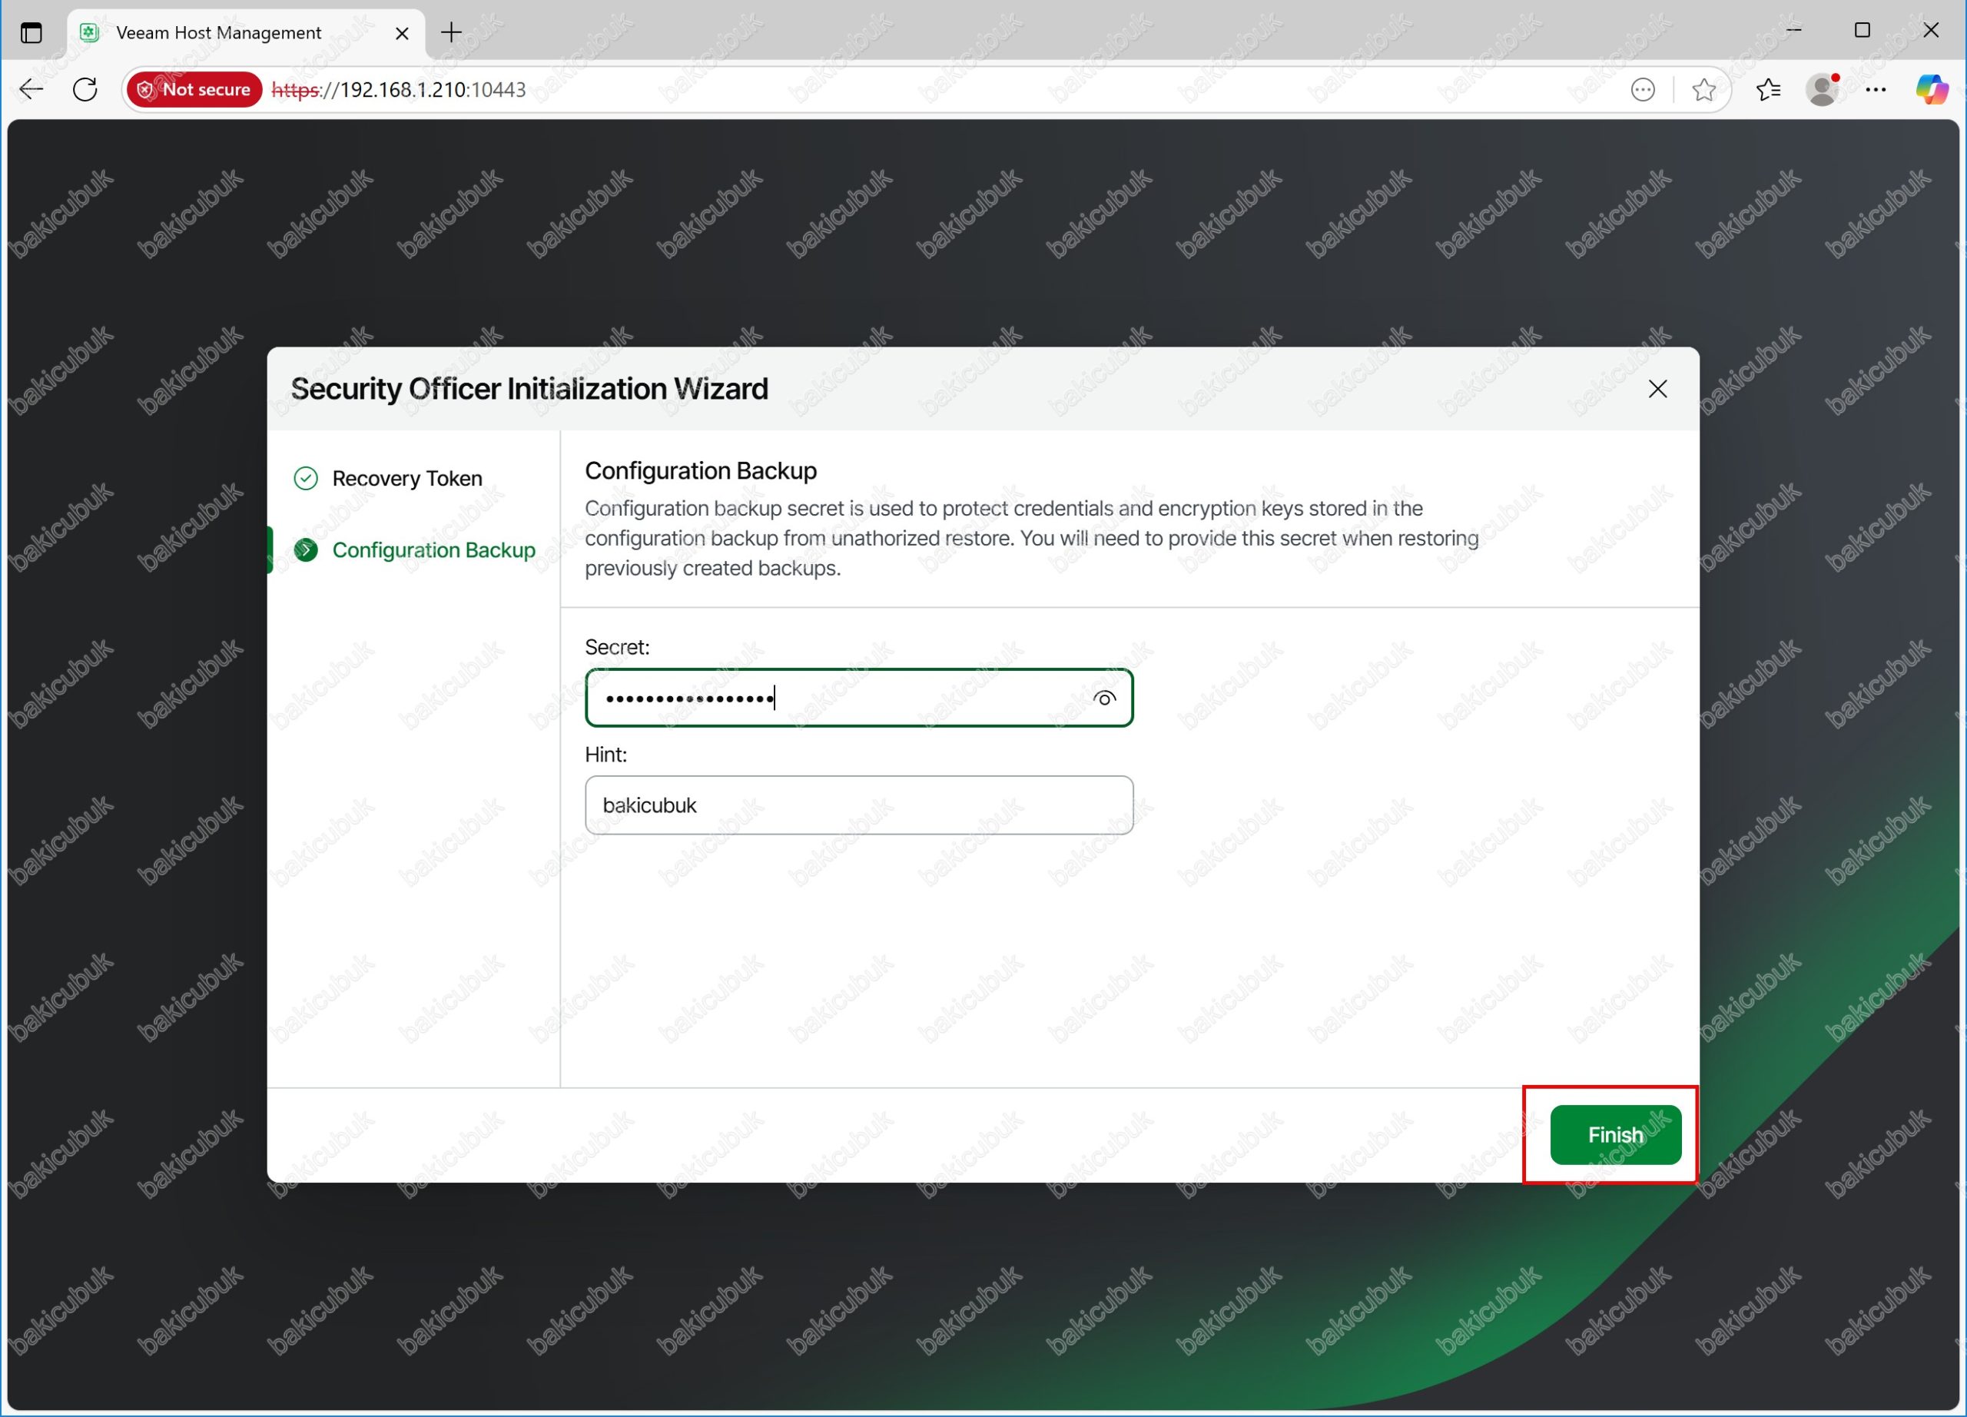Image resolution: width=1967 pixels, height=1417 pixels.
Task: Open the Copilot icon
Action: [x=1932, y=89]
